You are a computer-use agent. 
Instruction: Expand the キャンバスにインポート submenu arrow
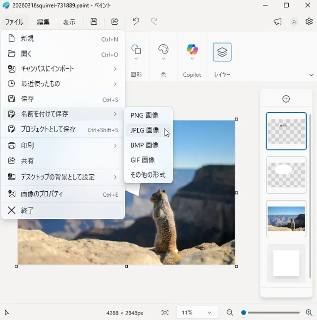click(x=115, y=69)
